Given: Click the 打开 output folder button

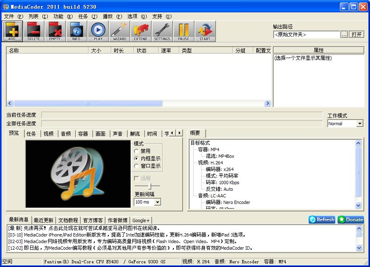Looking at the screenshot, I should (356, 35).
